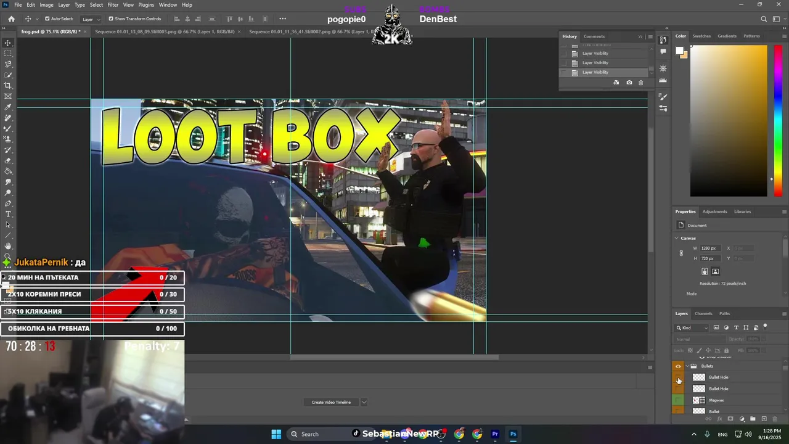Select the Spot Healing Brush tool
The height and width of the screenshot is (444, 789).
click(8, 118)
